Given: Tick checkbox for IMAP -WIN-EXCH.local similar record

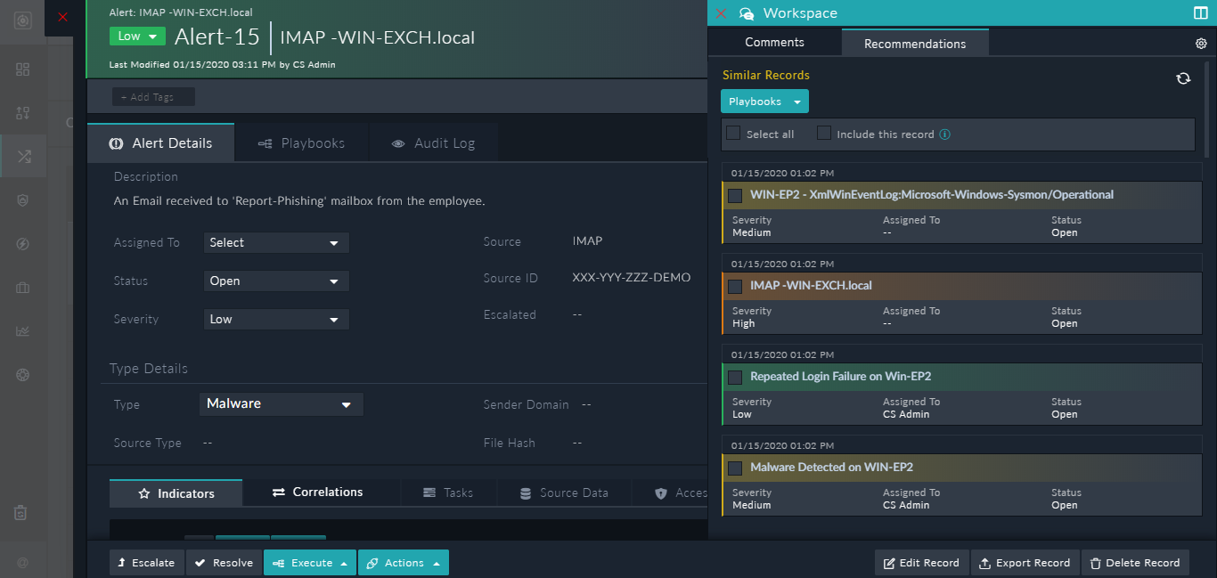Looking at the screenshot, I should [x=735, y=286].
